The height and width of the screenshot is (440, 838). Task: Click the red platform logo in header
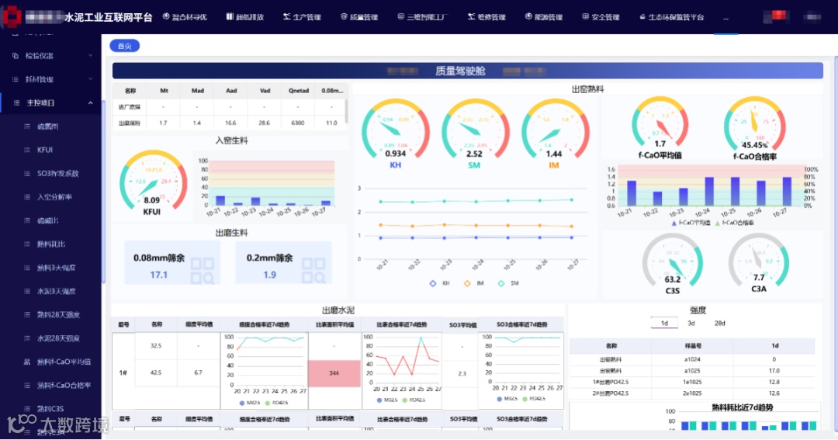pyautogui.click(x=12, y=17)
